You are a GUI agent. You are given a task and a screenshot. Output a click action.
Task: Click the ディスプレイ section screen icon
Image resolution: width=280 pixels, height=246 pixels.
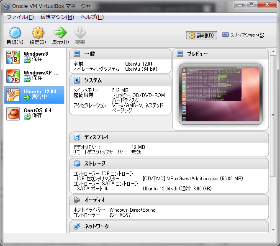pyautogui.click(x=77, y=137)
